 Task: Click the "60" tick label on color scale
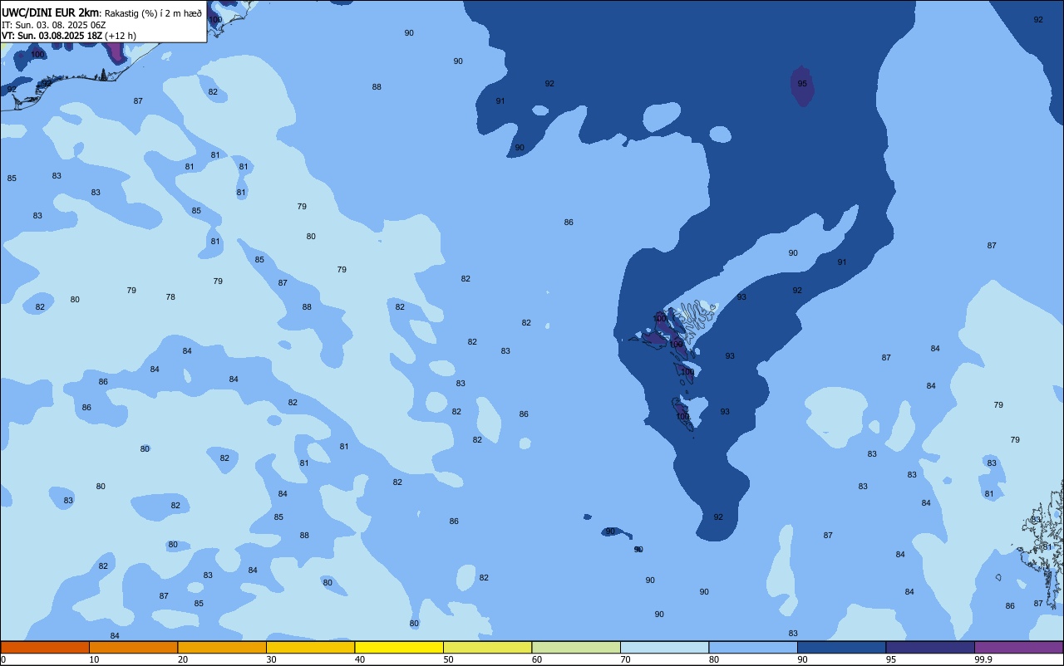(x=537, y=659)
